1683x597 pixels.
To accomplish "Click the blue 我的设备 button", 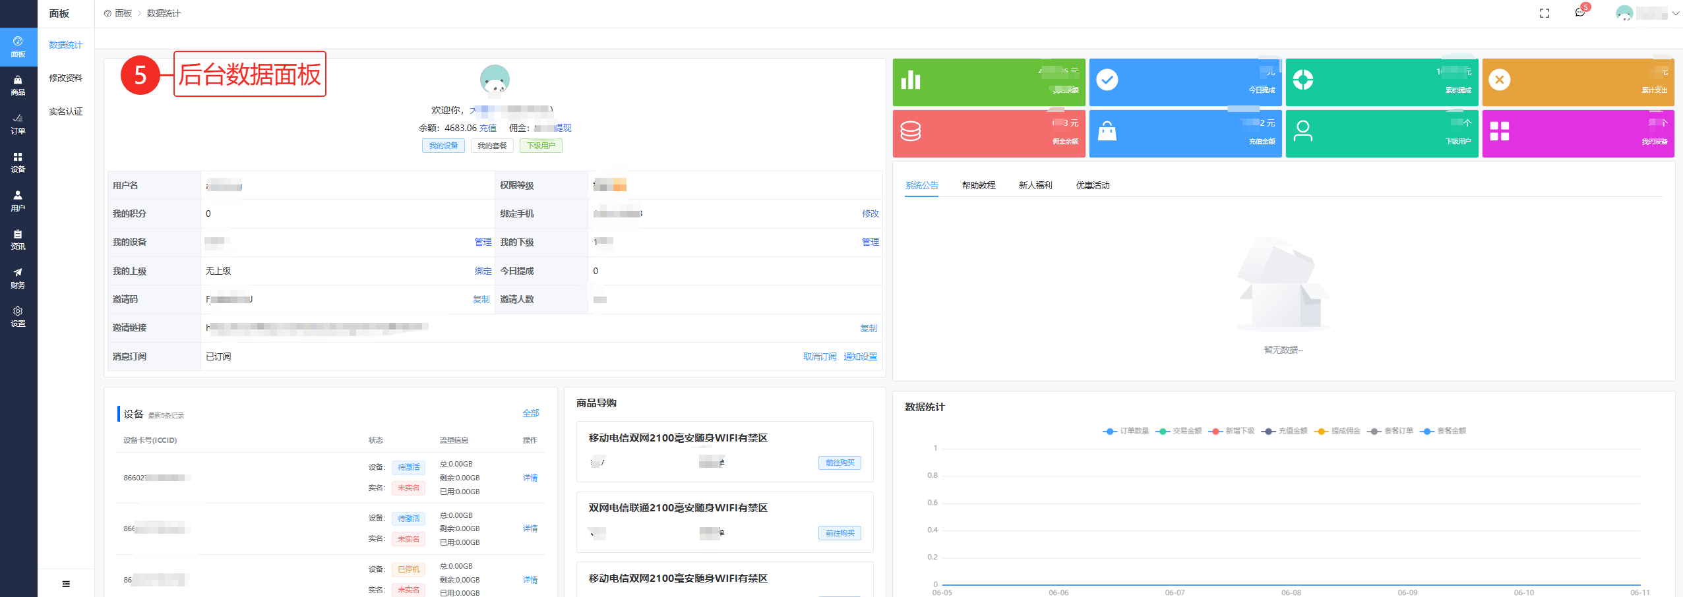I will pyautogui.click(x=443, y=146).
